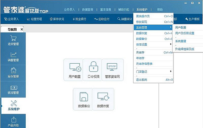Viewport: 203px width, 128px height.
Task: Click the 业务录入 toolbar shortcut
Action: [12, 19]
